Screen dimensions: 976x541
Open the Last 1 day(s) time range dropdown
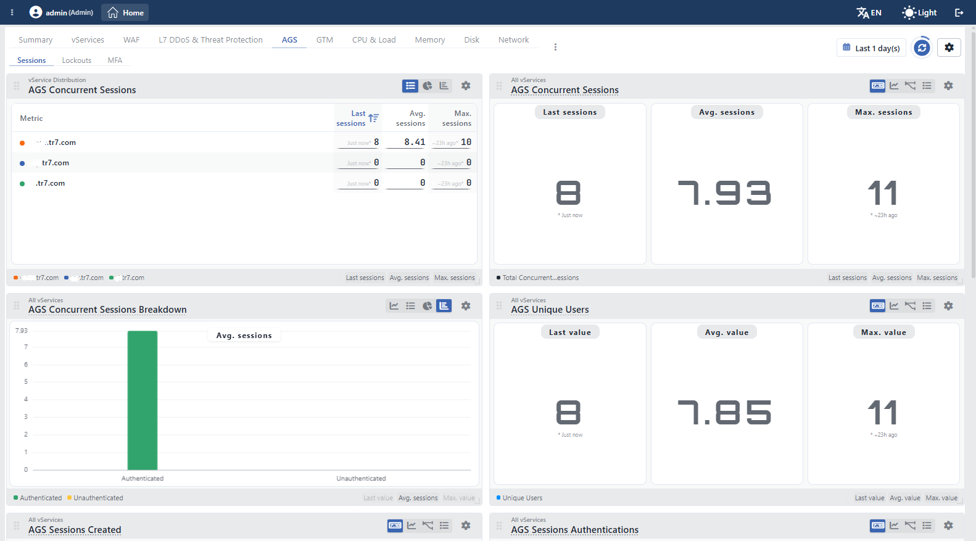point(871,48)
